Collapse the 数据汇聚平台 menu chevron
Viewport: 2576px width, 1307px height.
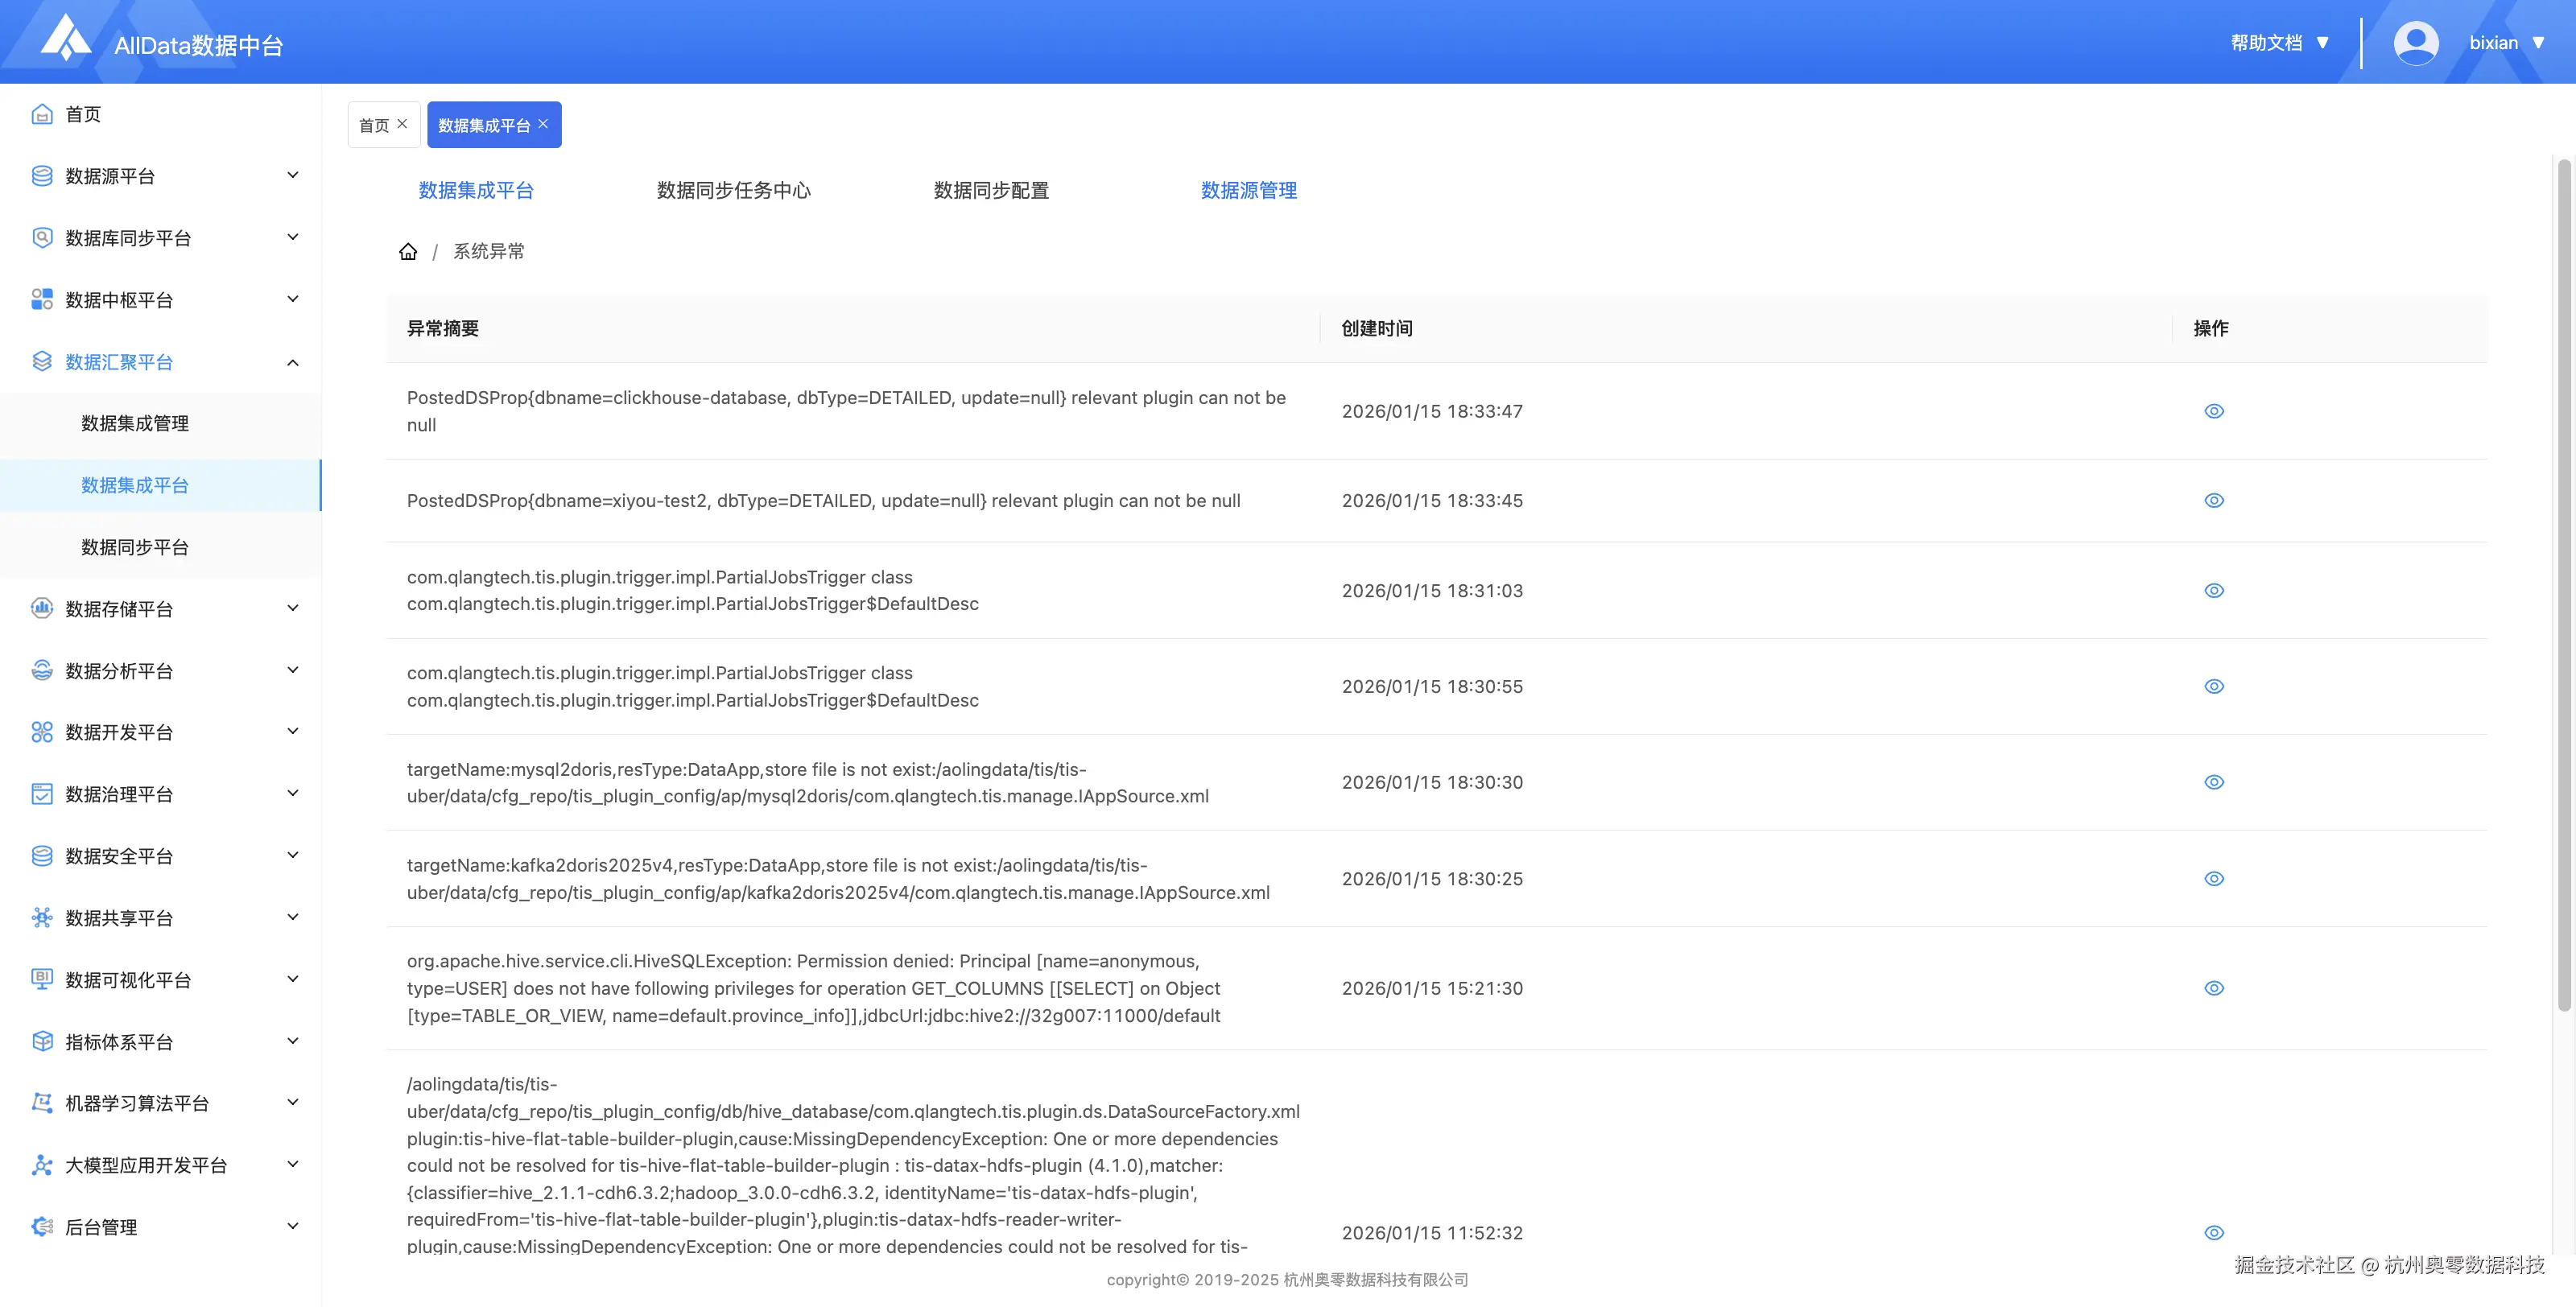tap(293, 362)
